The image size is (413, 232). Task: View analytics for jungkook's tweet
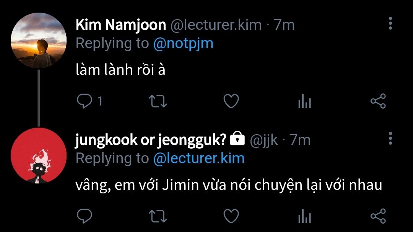coord(304,217)
